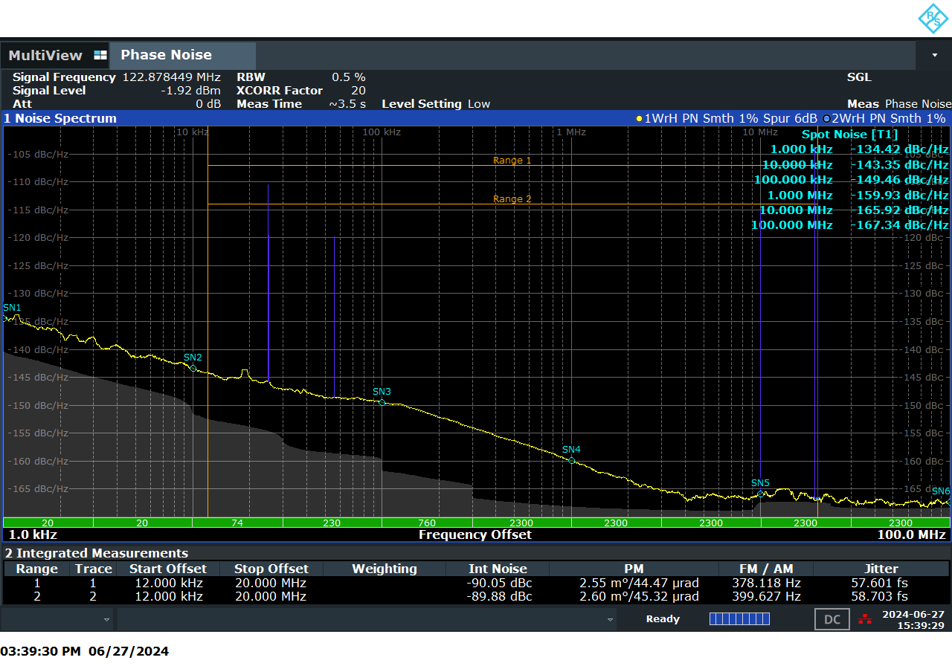Click the RBW 0.5 % value
Screen dimensions: 952x669
[348, 77]
